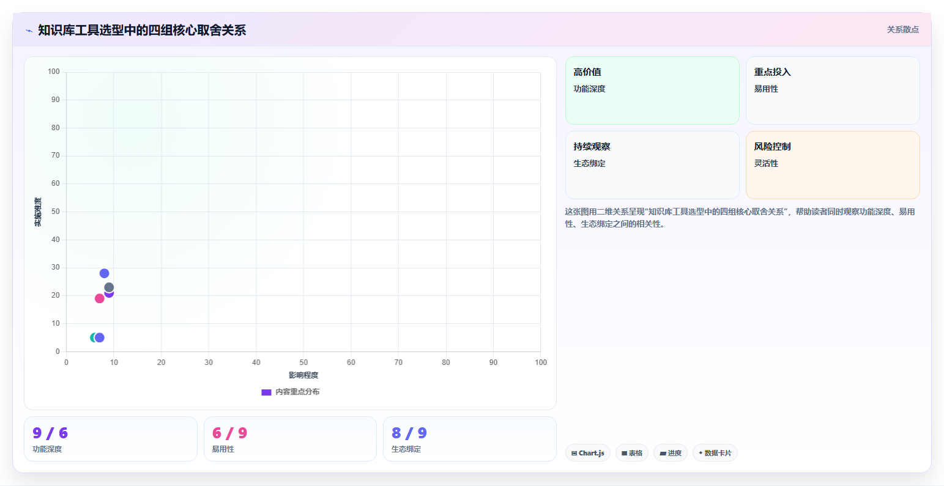Screen dimensions: 944x486
Task: Click the 灵活性 text in 风险控制 card
Action: [766, 163]
